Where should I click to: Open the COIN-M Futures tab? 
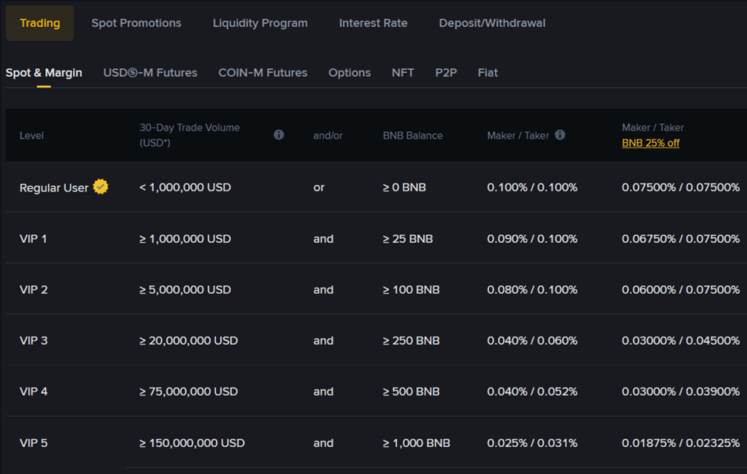point(263,72)
